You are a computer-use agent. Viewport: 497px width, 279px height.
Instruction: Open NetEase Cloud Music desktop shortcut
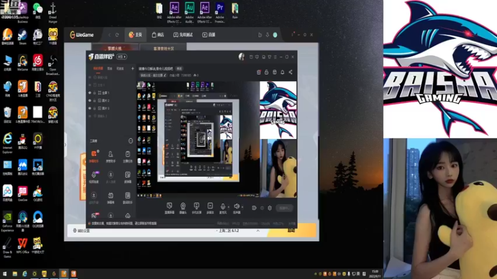38,63
